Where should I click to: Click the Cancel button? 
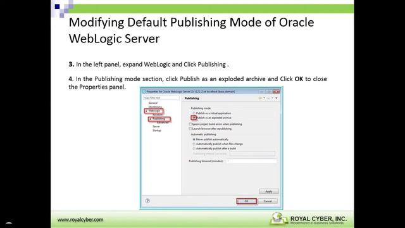tap(268, 201)
